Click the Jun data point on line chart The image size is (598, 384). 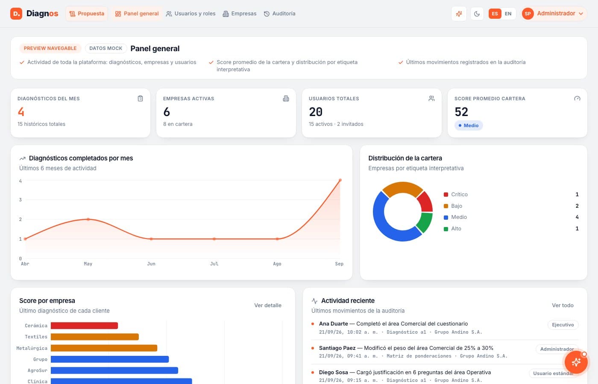[x=151, y=239]
